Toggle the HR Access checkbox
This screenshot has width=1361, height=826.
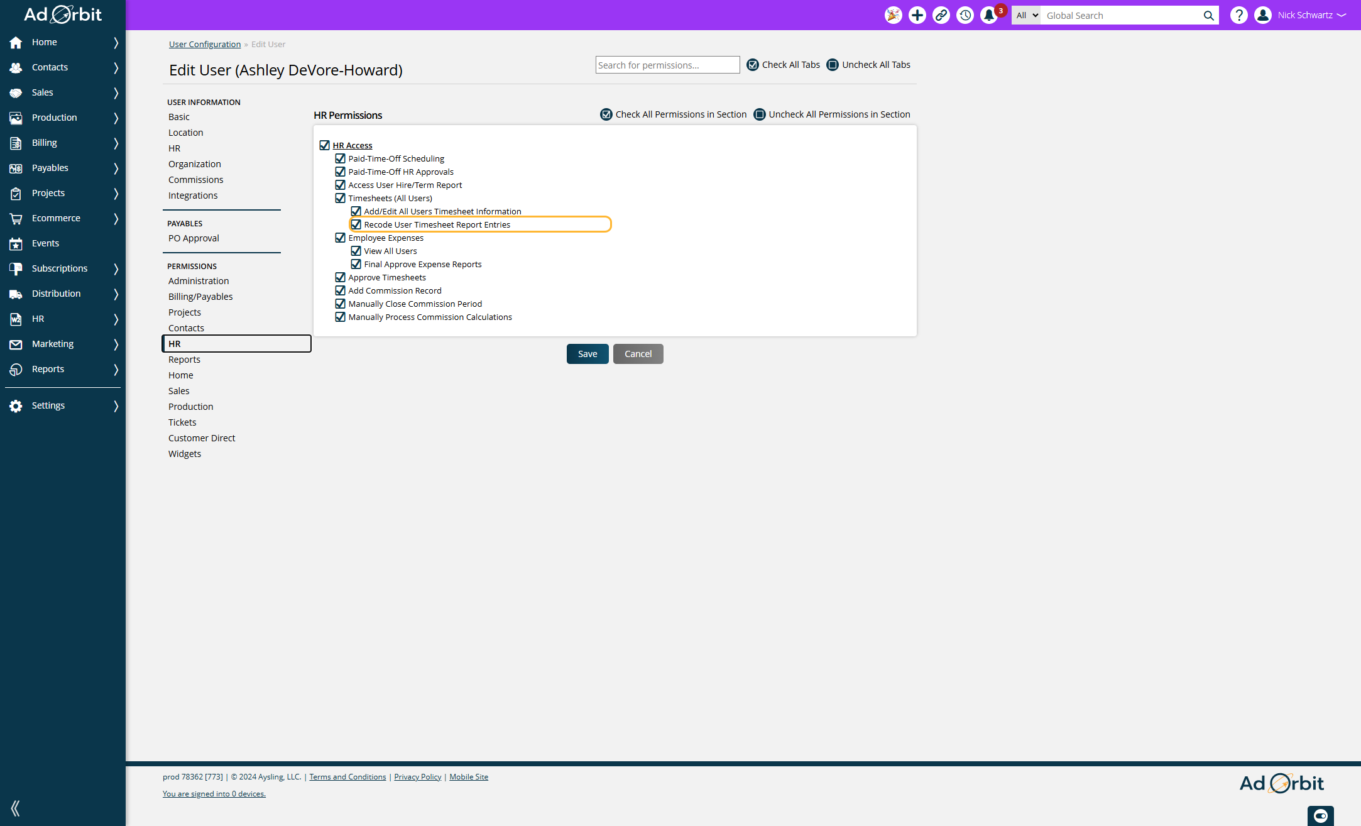[324, 145]
